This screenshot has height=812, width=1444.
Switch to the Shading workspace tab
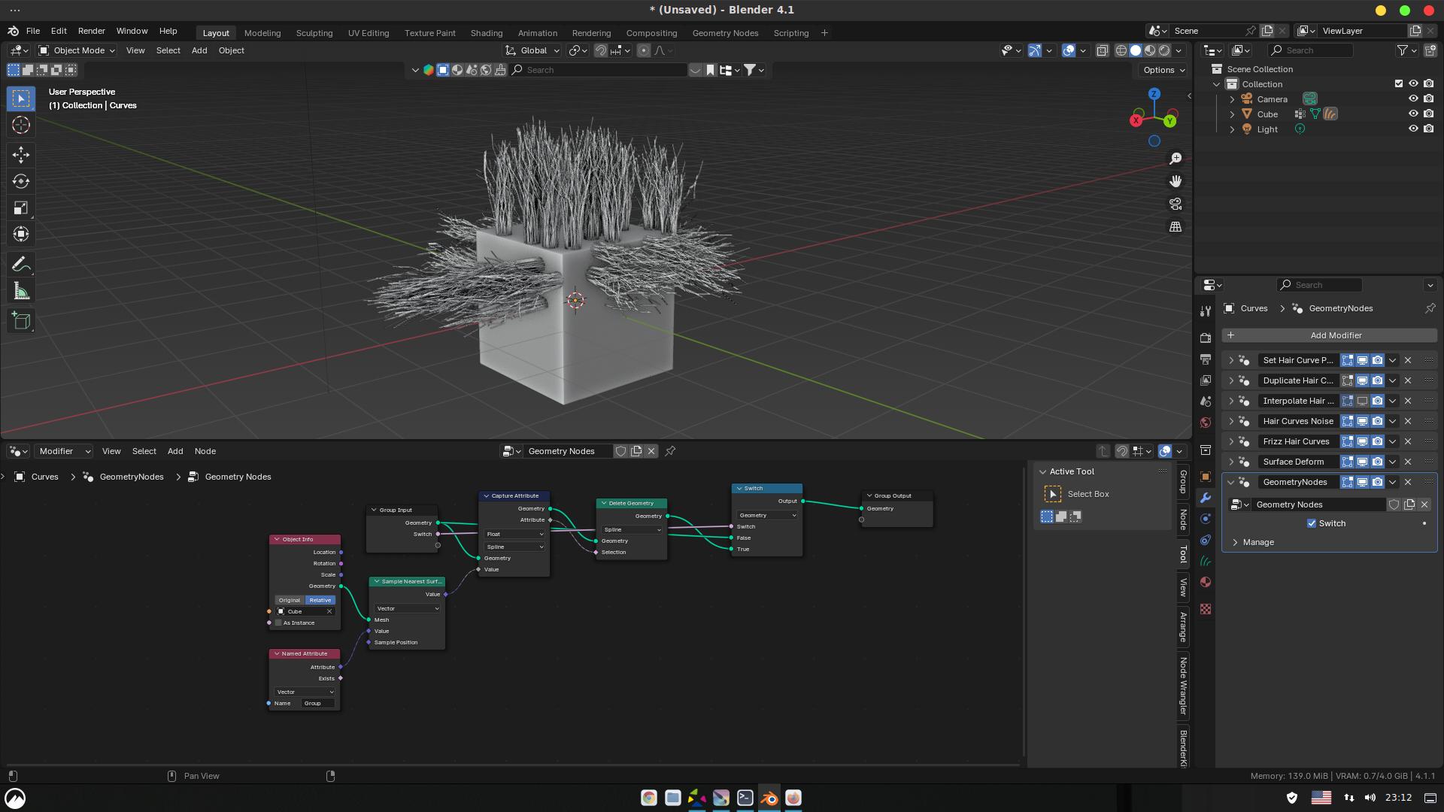(487, 33)
